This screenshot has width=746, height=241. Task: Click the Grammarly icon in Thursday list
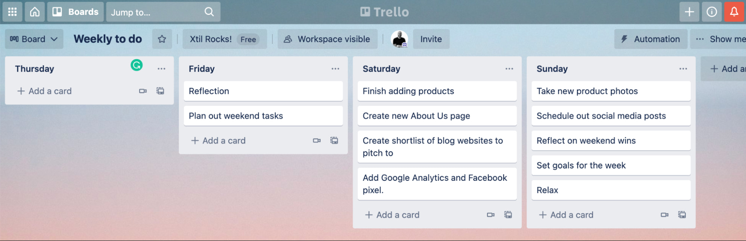pos(137,65)
